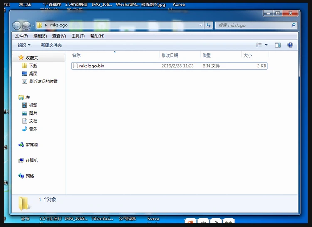The image size is (312, 227).
Task: Open the 帮助(H) menu
Action: (x=97, y=36)
